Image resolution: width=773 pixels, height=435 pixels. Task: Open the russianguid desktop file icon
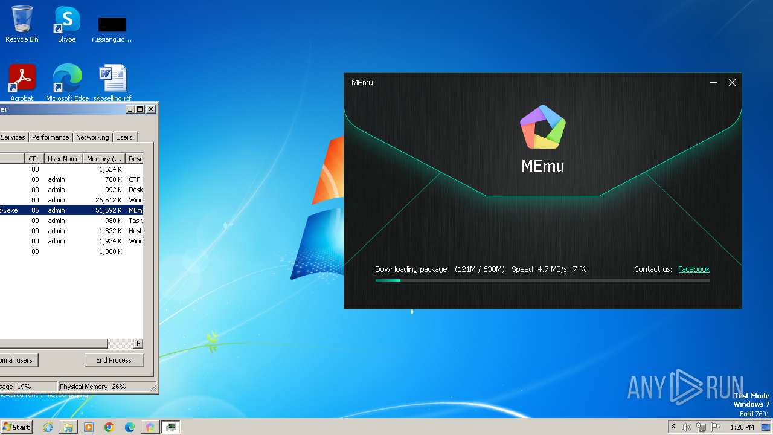point(112,29)
